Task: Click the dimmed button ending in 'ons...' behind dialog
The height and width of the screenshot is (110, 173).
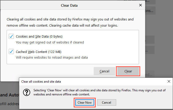Action: [x=150, y=10]
